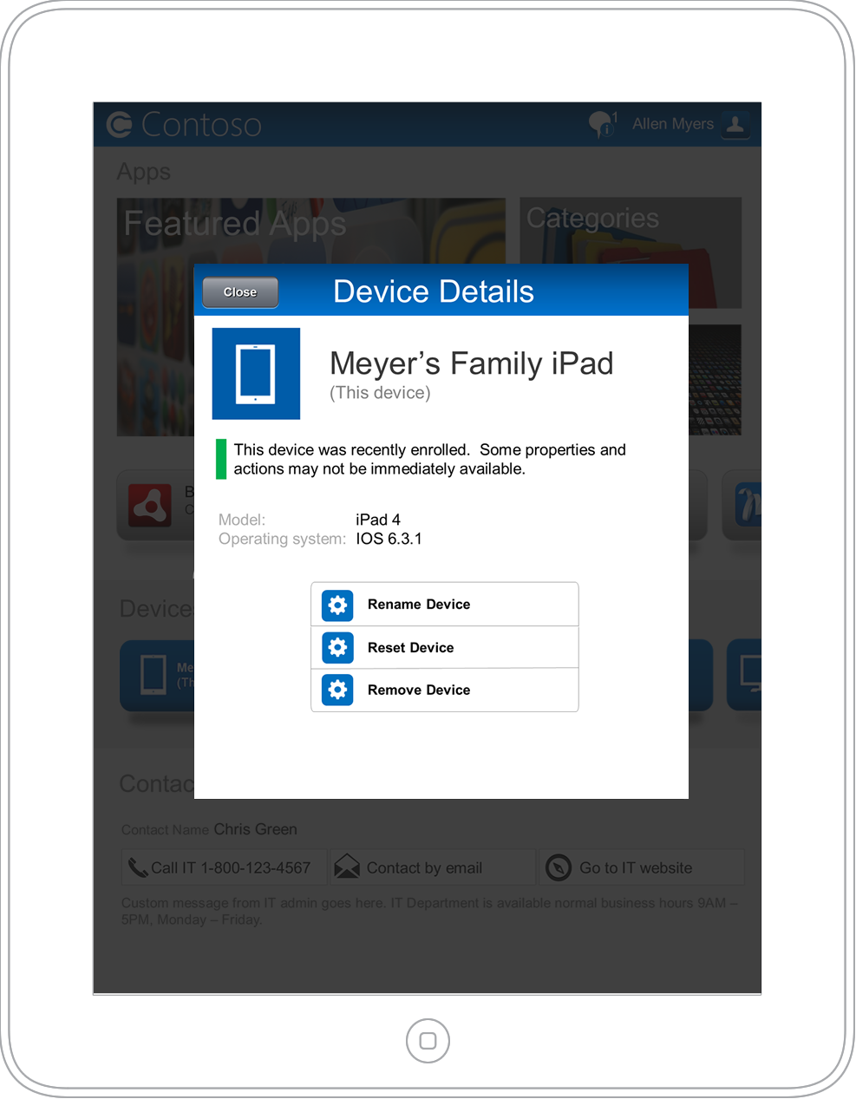
Task: Click the gear icon beside Remove Device
Action: pyautogui.click(x=337, y=690)
